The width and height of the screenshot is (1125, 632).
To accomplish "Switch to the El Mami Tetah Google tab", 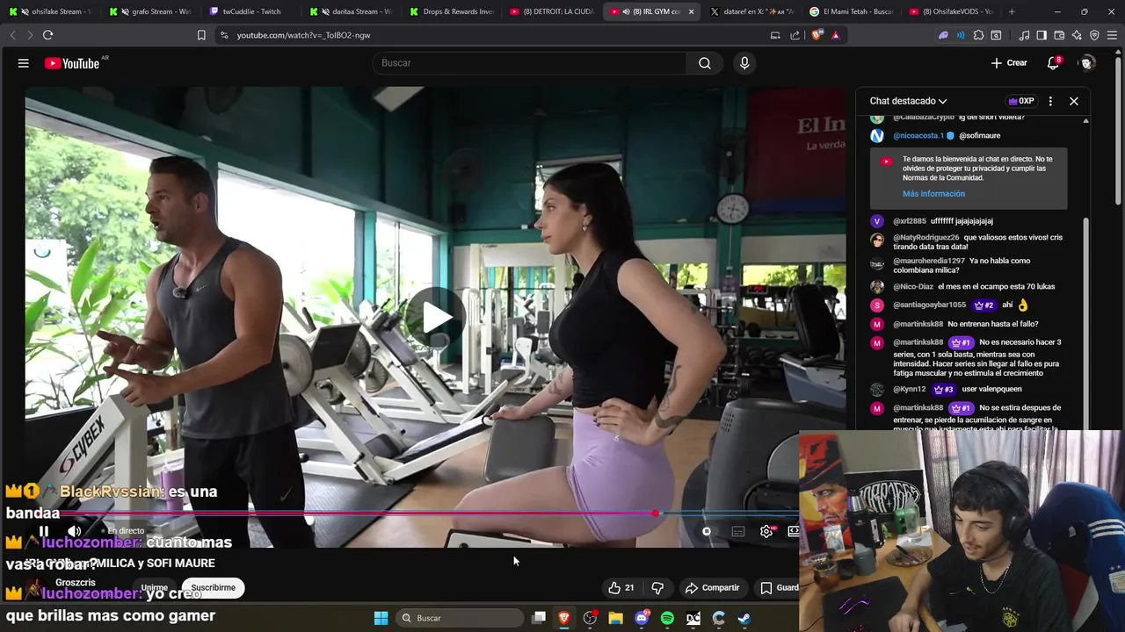I will tap(851, 11).
